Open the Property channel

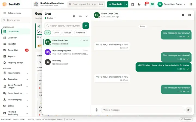coord(66,62)
